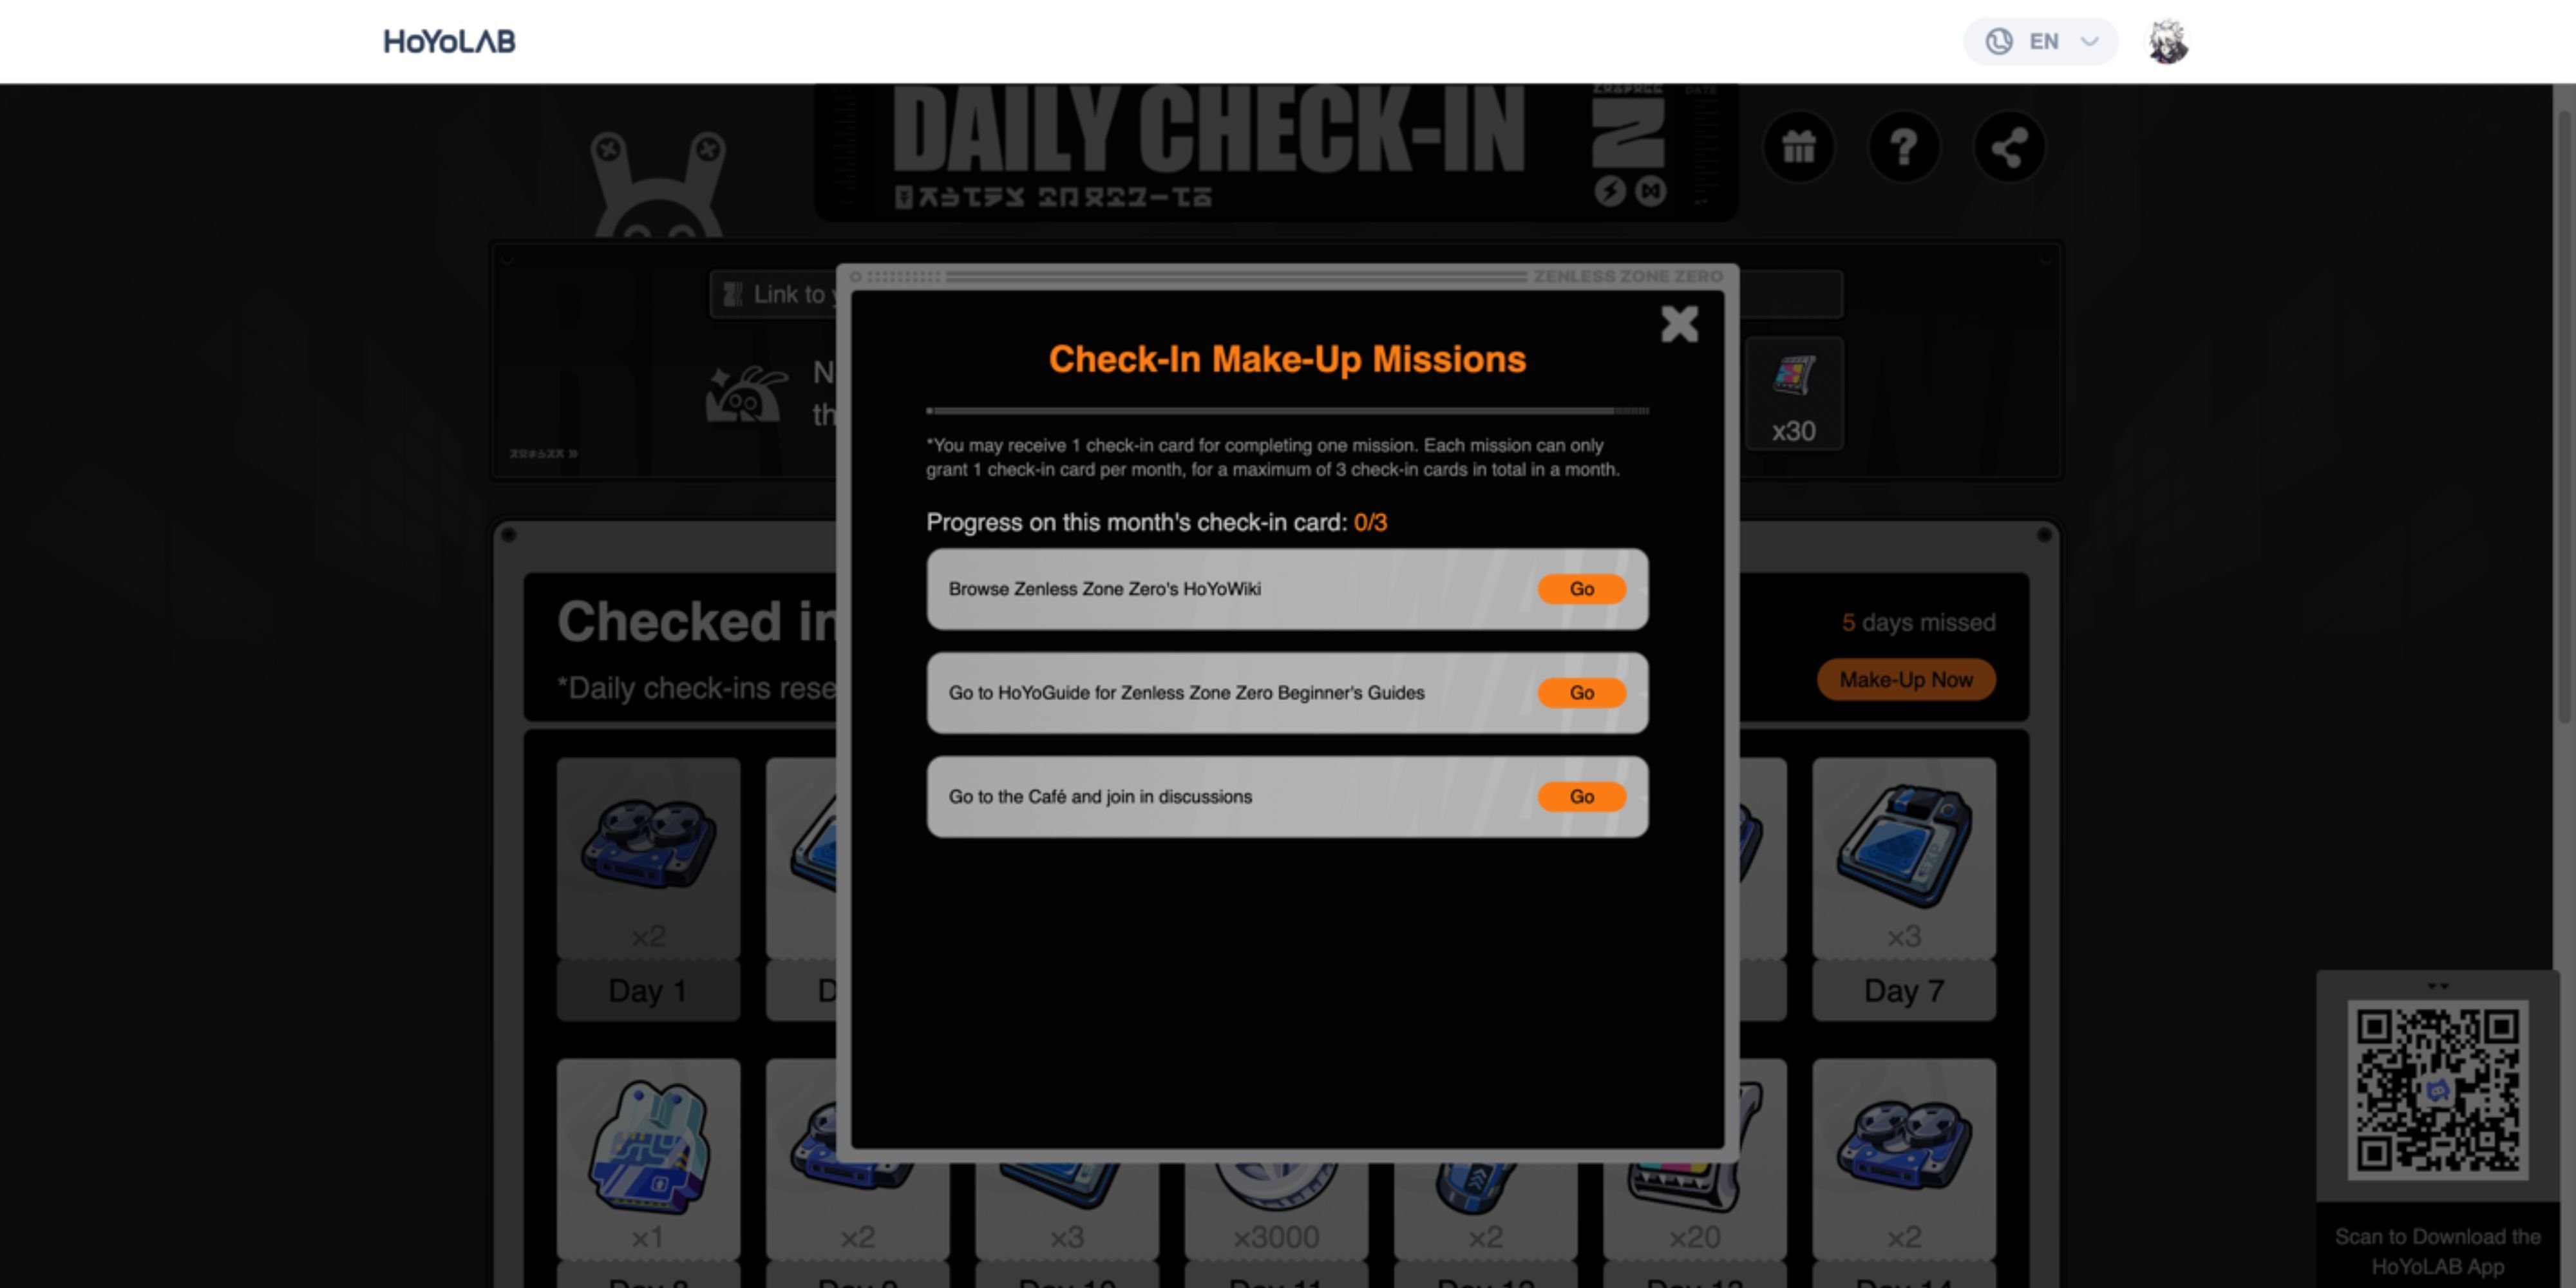This screenshot has height=1288, width=2576.
Task: Click the HoYoLAB logo icon top left
Action: click(452, 41)
